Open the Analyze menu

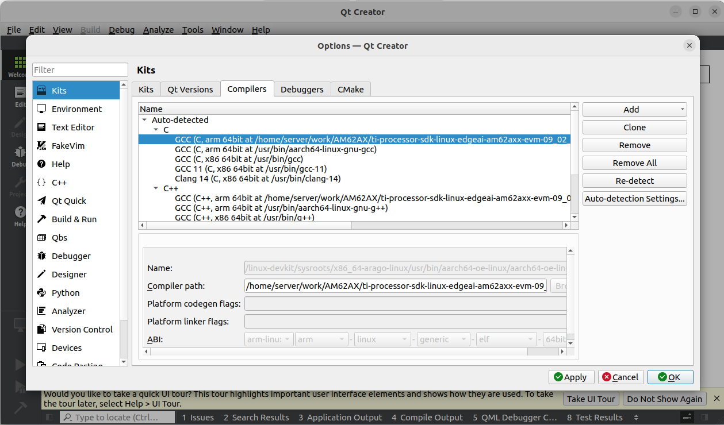coord(158,30)
